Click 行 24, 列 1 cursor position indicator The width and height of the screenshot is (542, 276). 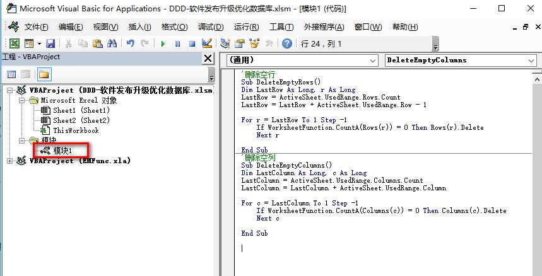click(x=321, y=44)
